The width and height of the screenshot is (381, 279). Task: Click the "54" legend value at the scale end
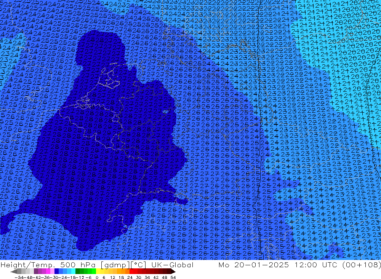tap(173, 277)
